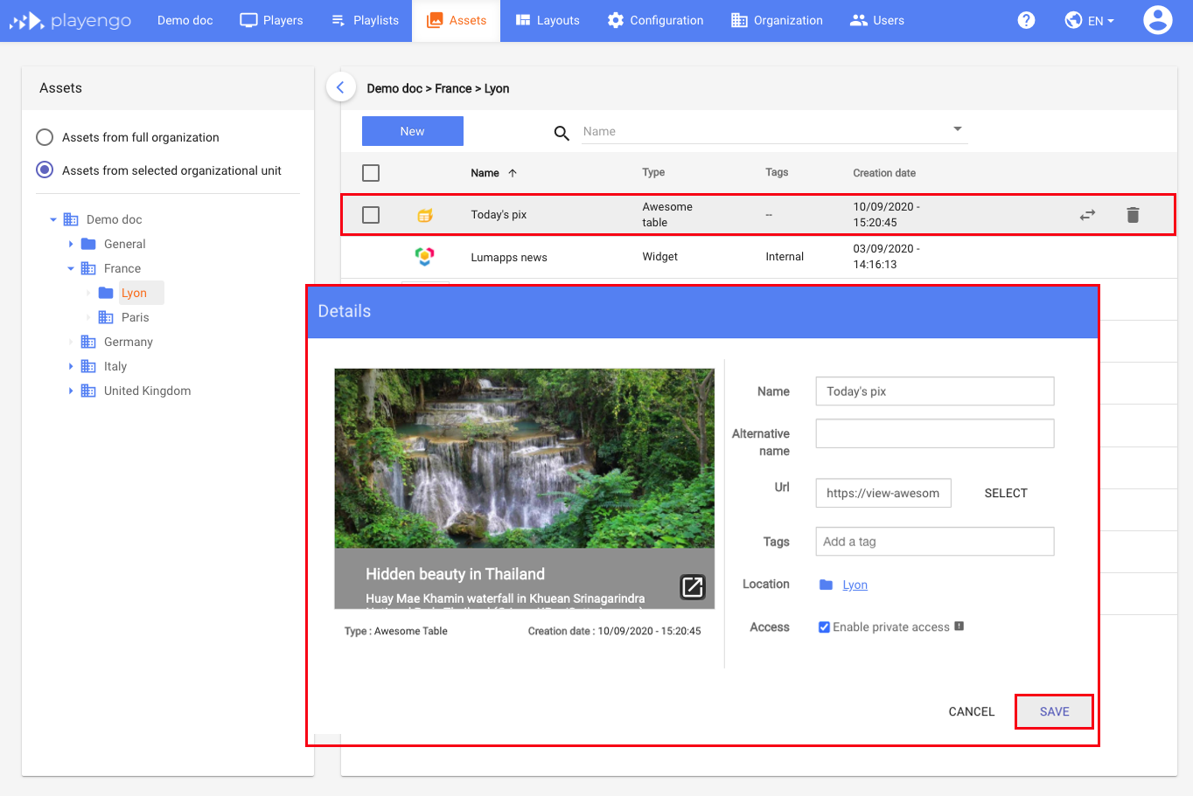Click the back arrow above the breadcrumb
Image resolution: width=1193 pixels, height=796 pixels.
tap(340, 87)
